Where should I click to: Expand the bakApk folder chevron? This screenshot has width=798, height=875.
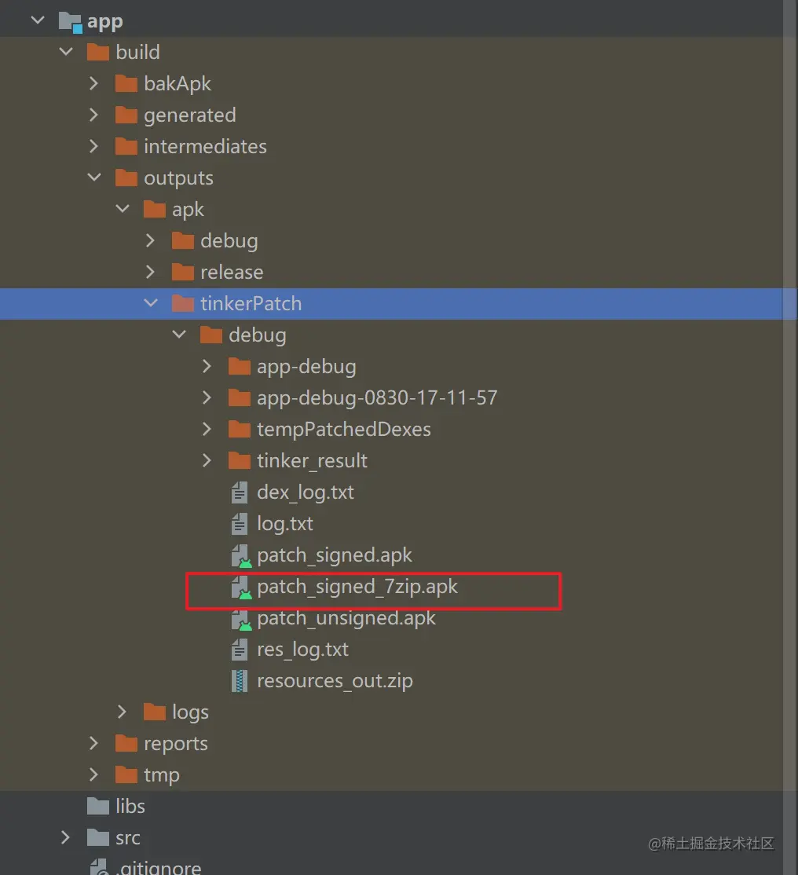pos(93,84)
